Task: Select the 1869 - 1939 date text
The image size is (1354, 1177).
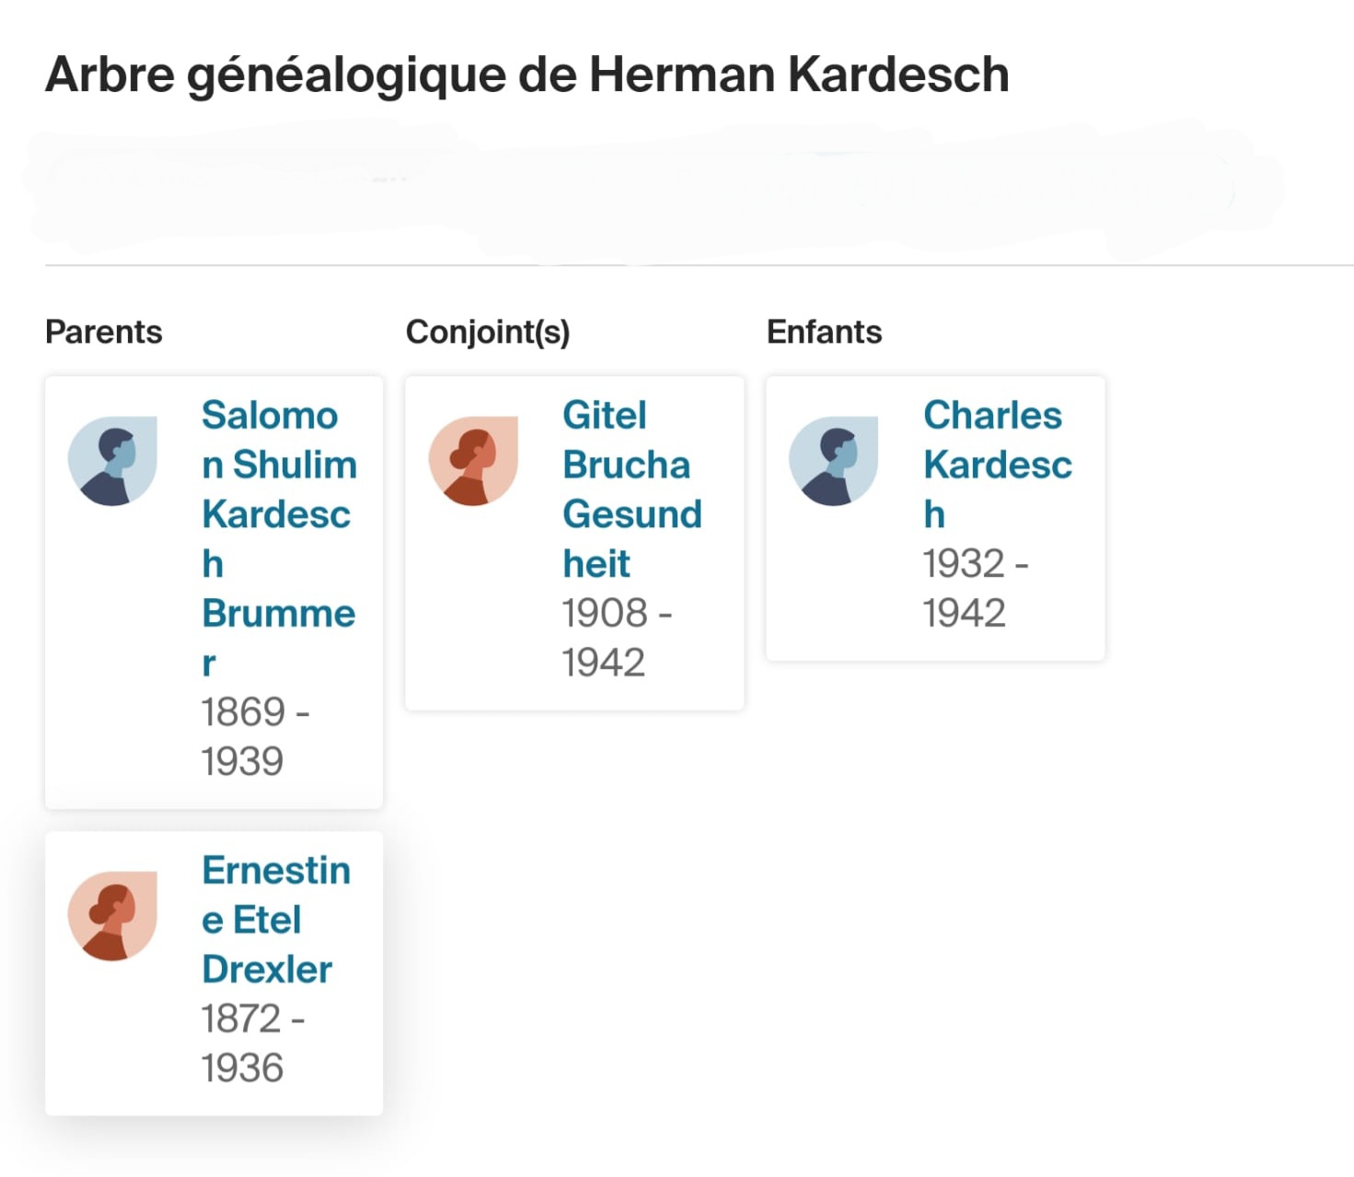Action: [x=255, y=736]
